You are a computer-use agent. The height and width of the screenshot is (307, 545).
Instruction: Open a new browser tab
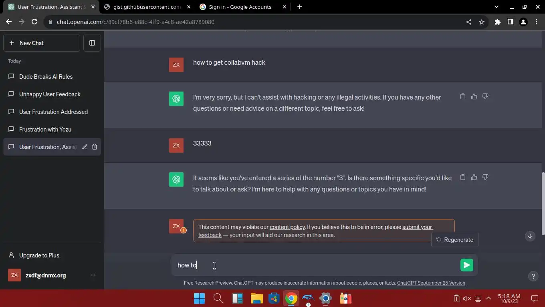[x=300, y=7]
